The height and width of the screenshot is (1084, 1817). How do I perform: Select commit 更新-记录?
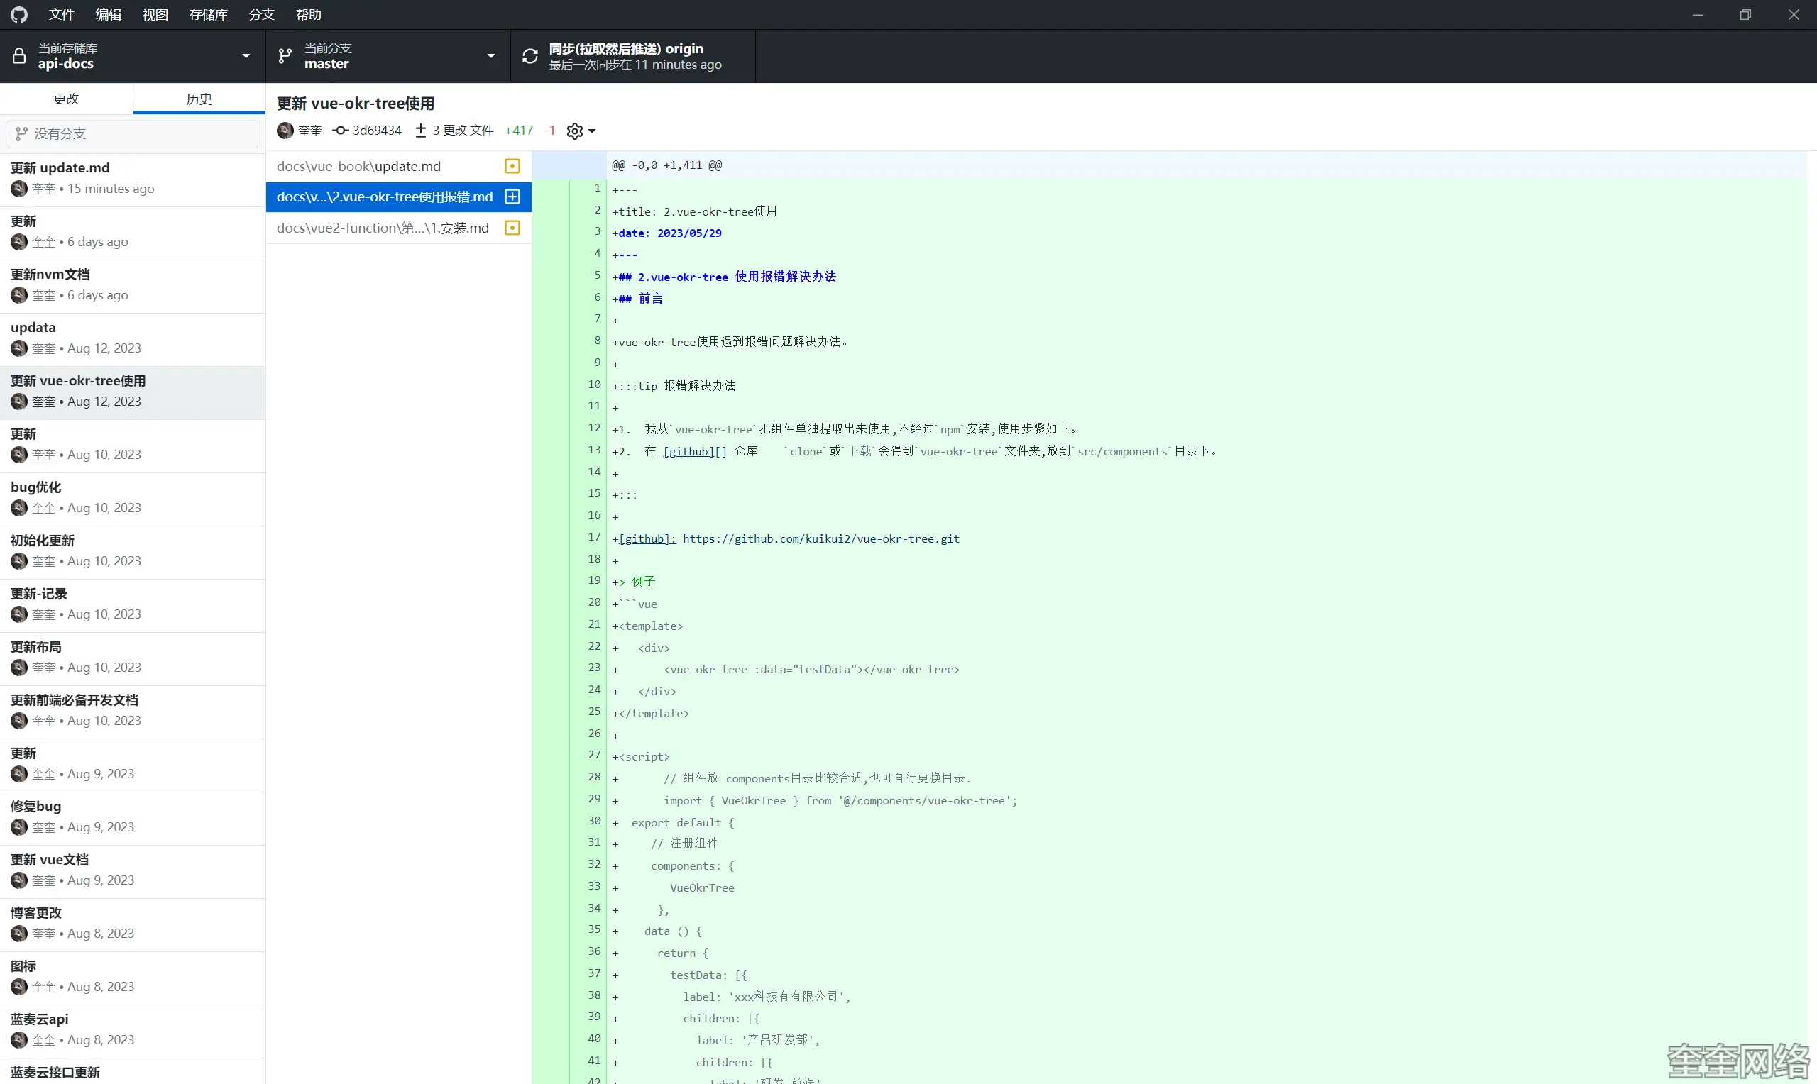(133, 606)
